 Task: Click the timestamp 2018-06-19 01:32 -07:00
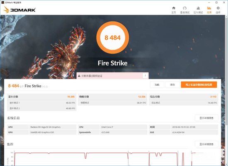[x=184, y=127]
